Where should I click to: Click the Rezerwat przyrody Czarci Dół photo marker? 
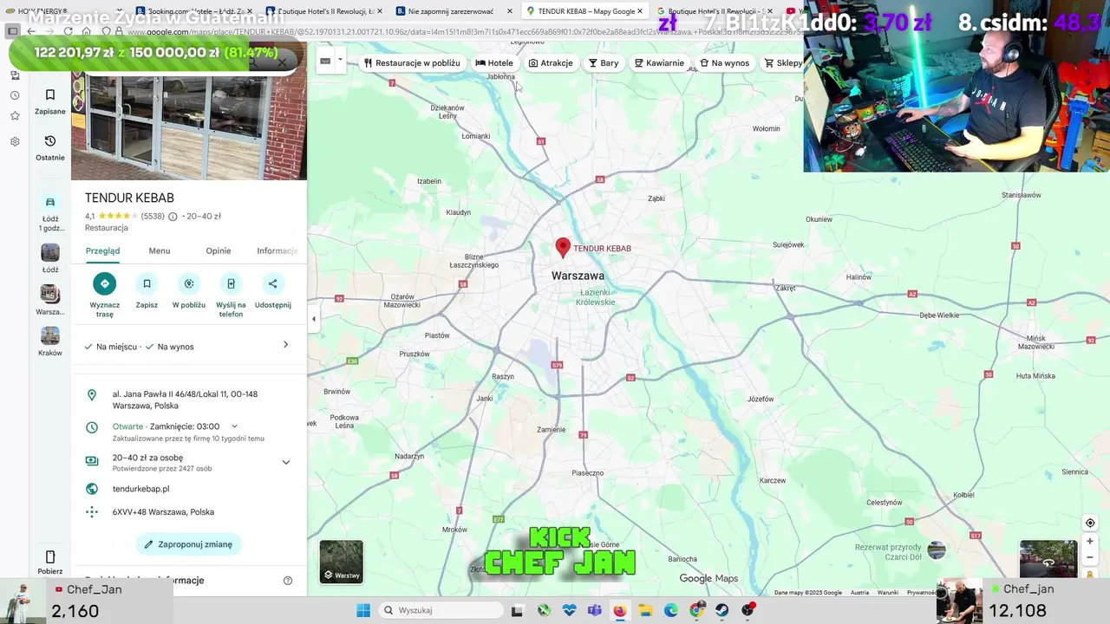(937, 549)
